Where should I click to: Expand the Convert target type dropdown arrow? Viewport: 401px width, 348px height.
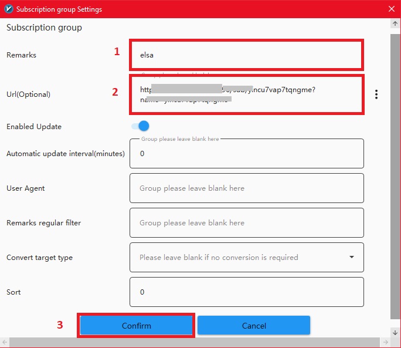(x=352, y=257)
